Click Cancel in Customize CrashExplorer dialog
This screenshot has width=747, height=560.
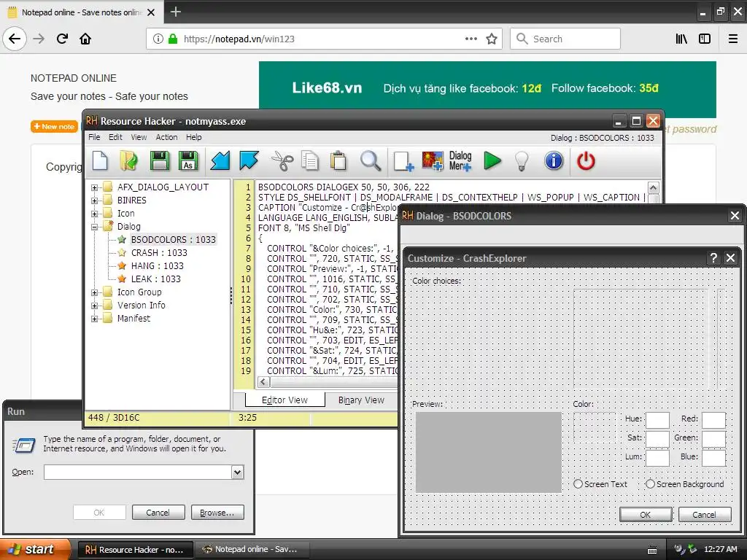tap(704, 514)
